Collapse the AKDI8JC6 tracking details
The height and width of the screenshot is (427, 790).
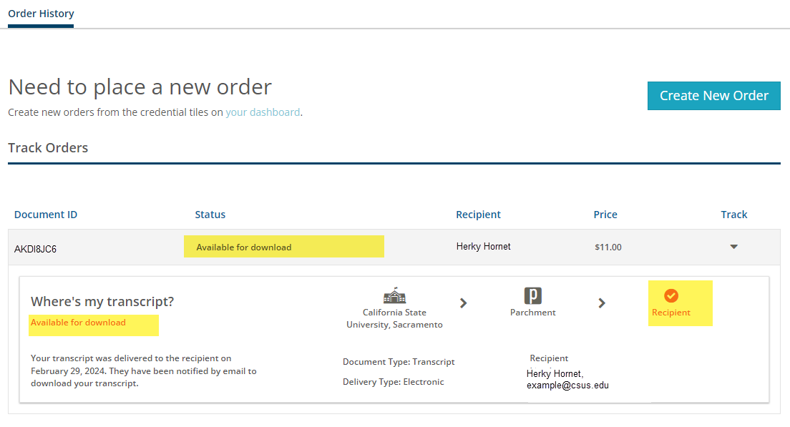733,246
